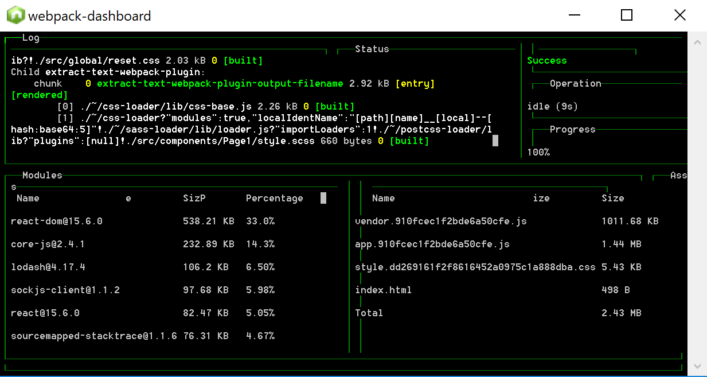Click the 1.44 MB asset size
The image size is (707, 377).
[622, 244]
